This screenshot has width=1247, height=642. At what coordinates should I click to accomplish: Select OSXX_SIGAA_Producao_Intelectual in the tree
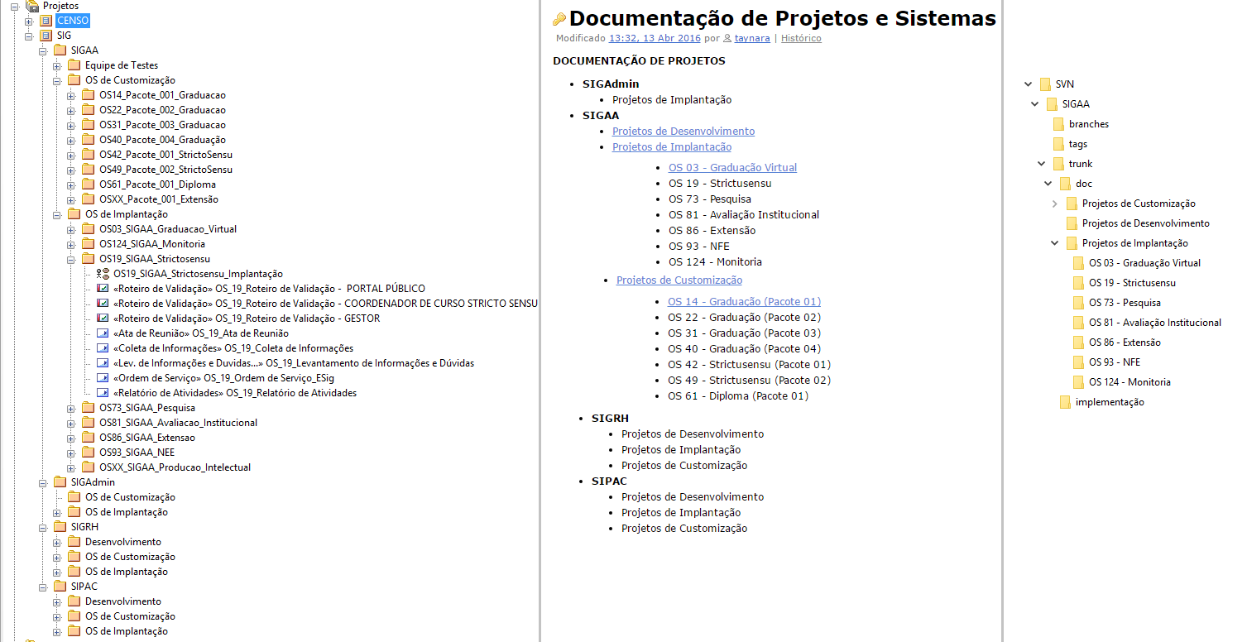[175, 467]
